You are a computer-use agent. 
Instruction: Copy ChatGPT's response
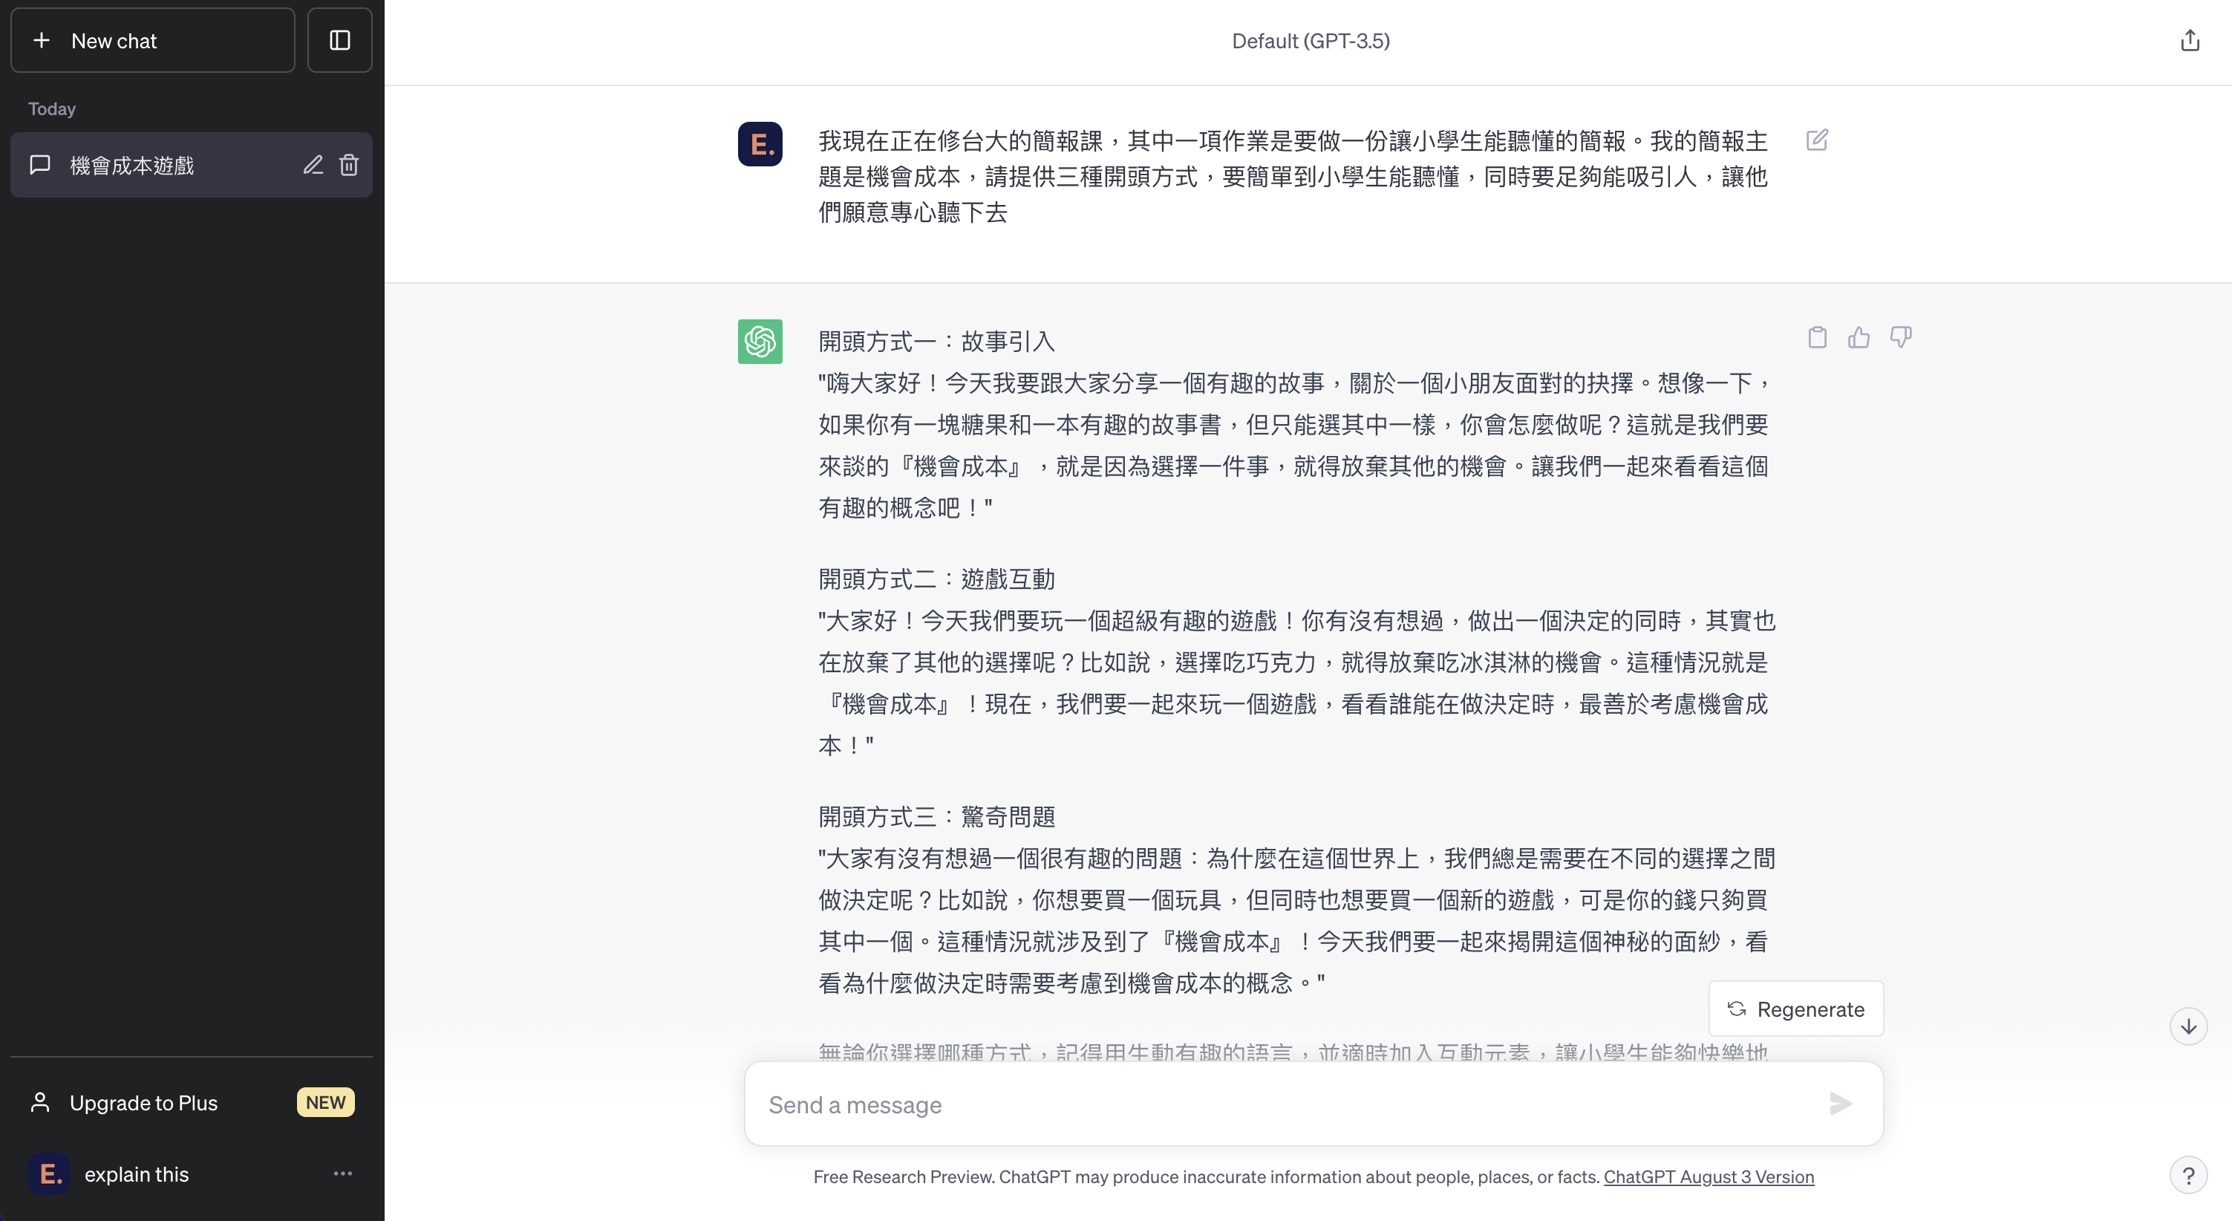coord(1817,337)
